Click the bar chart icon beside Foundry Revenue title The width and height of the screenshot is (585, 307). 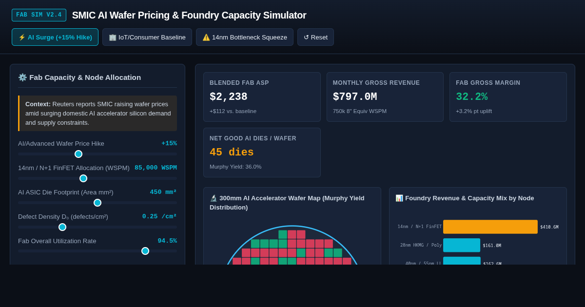point(399,198)
